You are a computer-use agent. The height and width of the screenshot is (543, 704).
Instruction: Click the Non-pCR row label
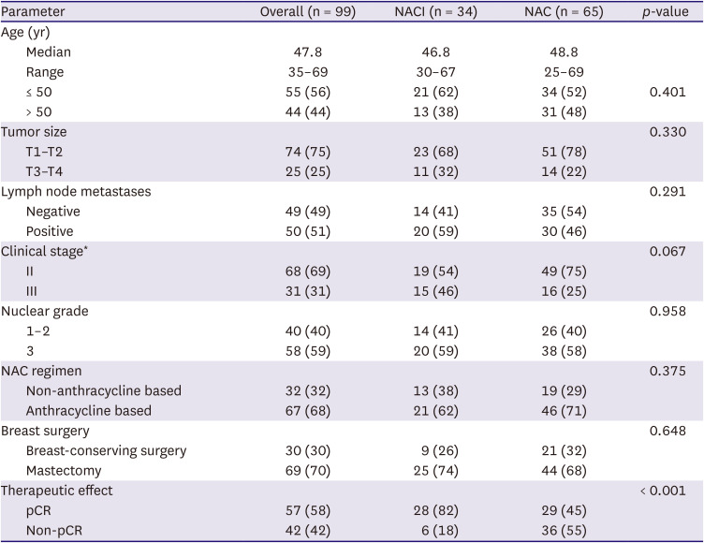tap(52, 531)
